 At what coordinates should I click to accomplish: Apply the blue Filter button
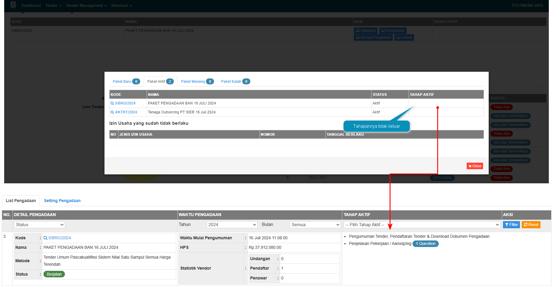coord(511,225)
